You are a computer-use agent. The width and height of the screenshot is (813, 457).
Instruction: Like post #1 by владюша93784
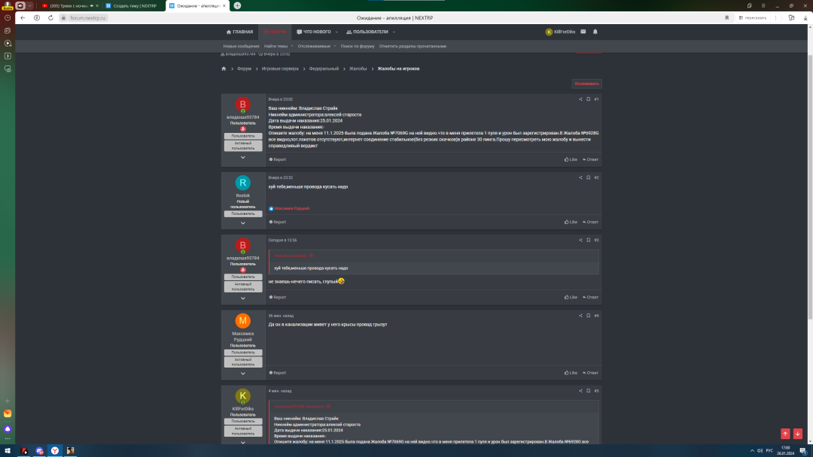coord(571,159)
